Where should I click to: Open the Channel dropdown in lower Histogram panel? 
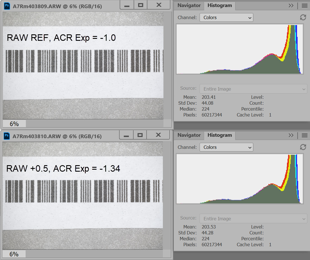pos(226,147)
